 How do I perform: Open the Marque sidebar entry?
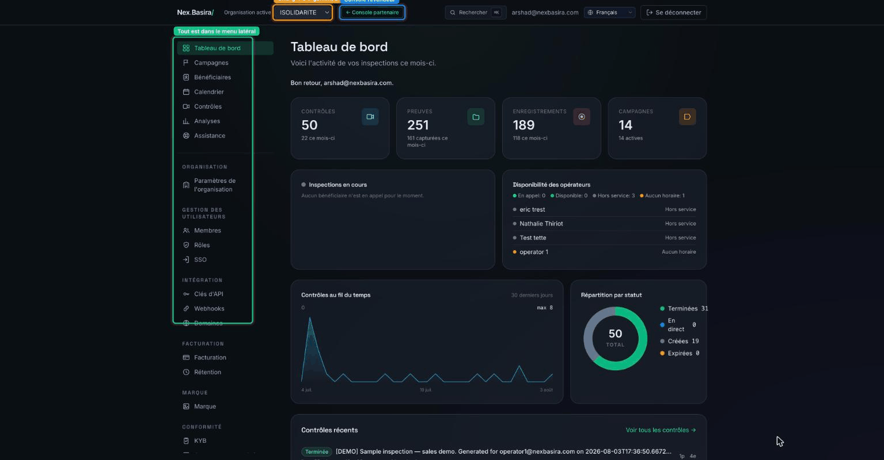(225, 407)
